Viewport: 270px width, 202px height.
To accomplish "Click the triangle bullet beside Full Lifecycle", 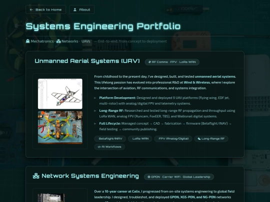I will (95, 124).
